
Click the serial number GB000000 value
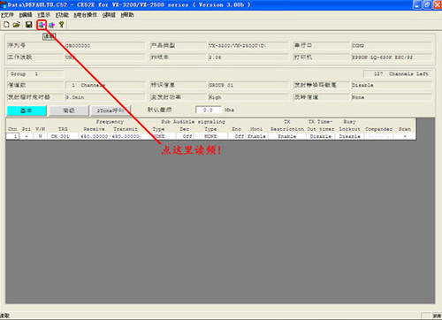tap(105, 46)
